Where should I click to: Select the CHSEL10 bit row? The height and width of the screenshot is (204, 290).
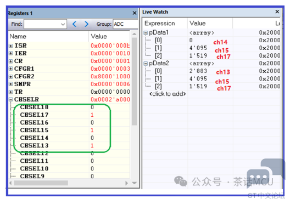click(69, 168)
